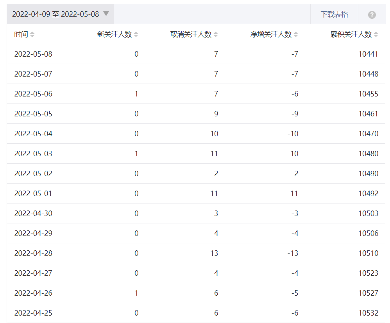Click the 新关注人数 column header text
The image size is (390, 323).
(x=114, y=34)
